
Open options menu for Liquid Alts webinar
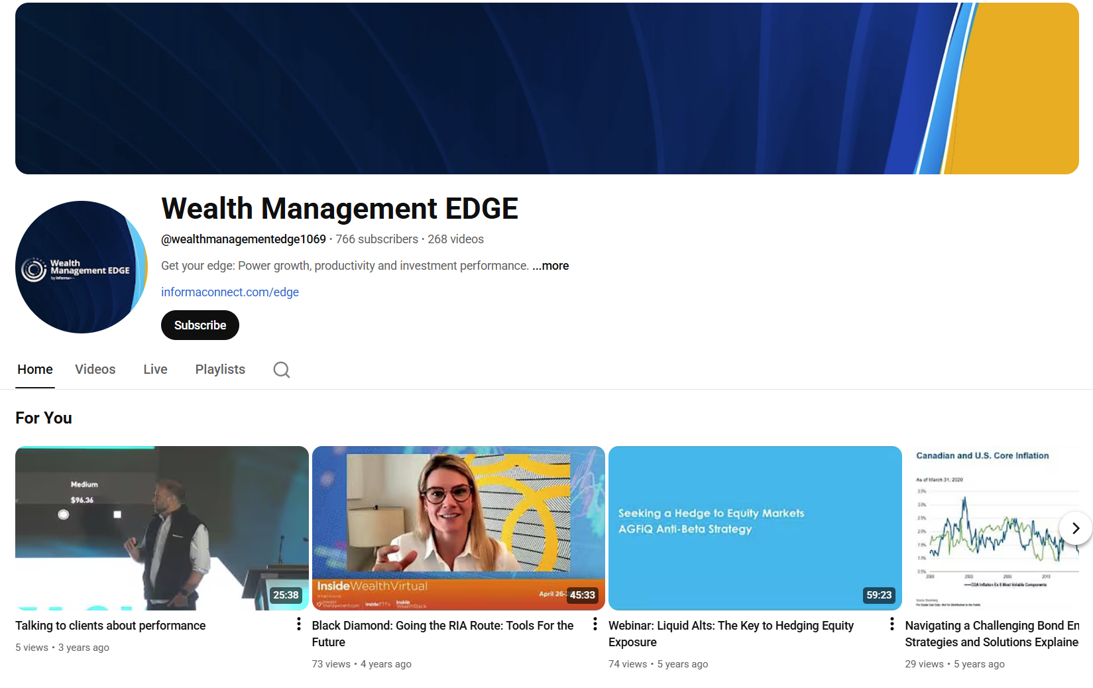click(892, 624)
